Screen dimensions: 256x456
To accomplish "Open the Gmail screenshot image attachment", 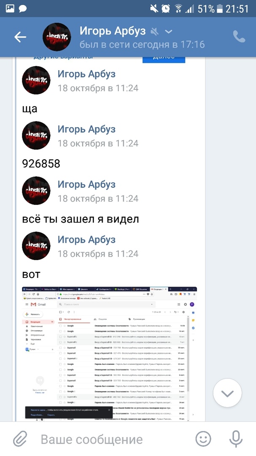I will point(110,354).
